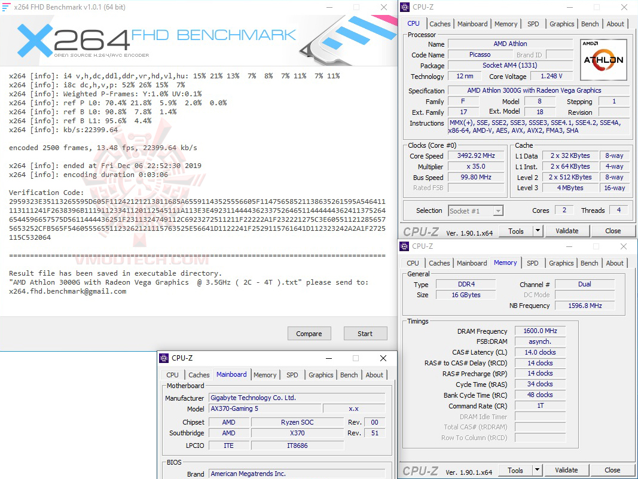The image size is (638, 479).
Task: Open Caches tab in the Memory CPU-Z window
Action: (439, 263)
